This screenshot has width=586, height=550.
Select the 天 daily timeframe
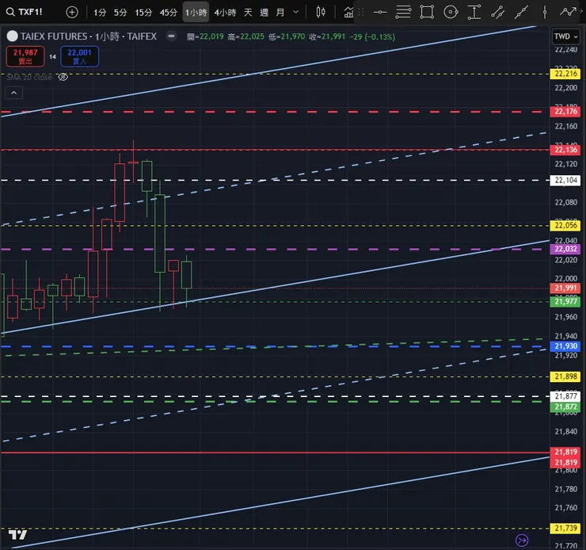pyautogui.click(x=248, y=13)
